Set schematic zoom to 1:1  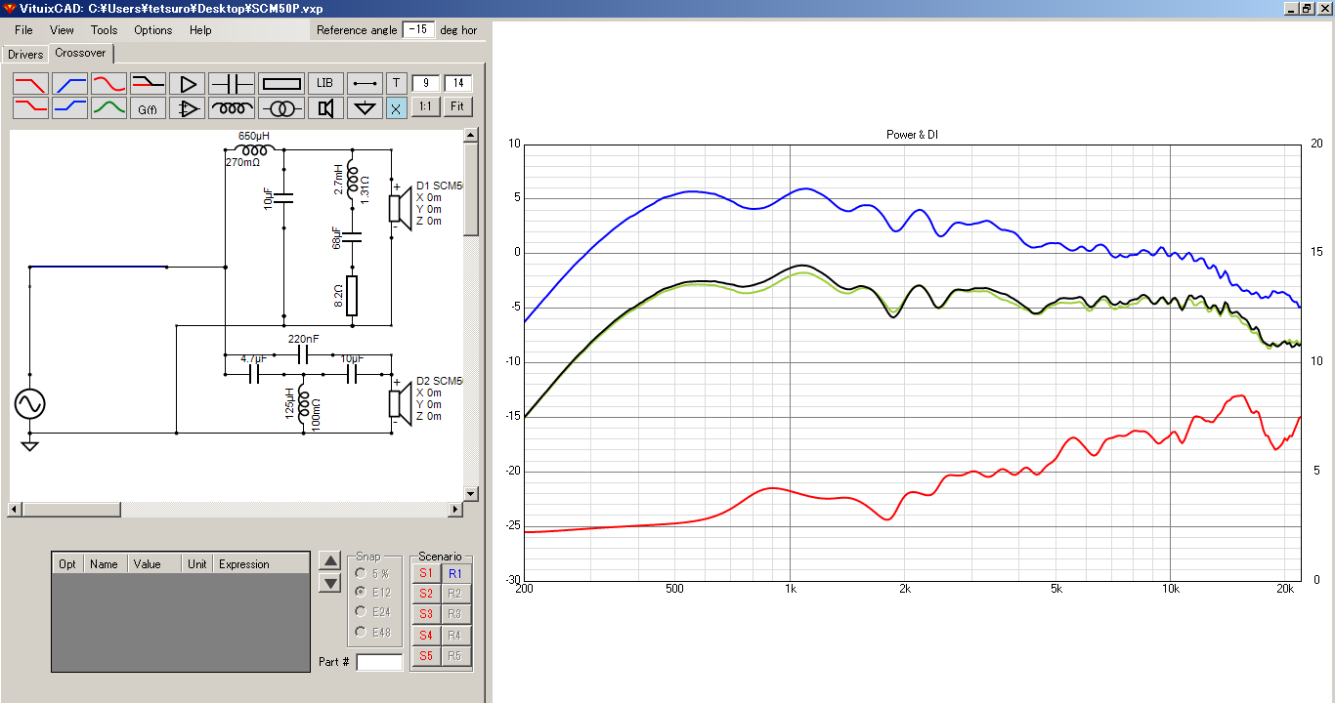(425, 106)
